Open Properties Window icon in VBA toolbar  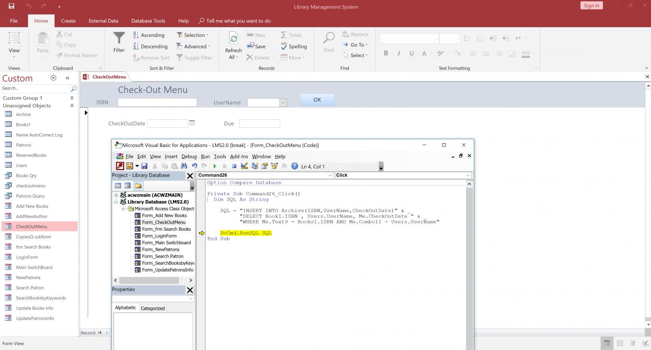[x=264, y=166]
